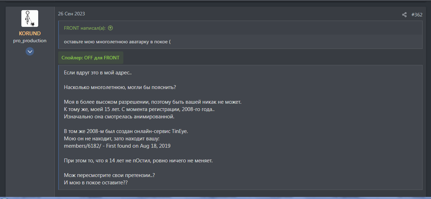Click the word 'TinEye' in the post
This screenshot has height=199, width=431.
[x=180, y=131]
